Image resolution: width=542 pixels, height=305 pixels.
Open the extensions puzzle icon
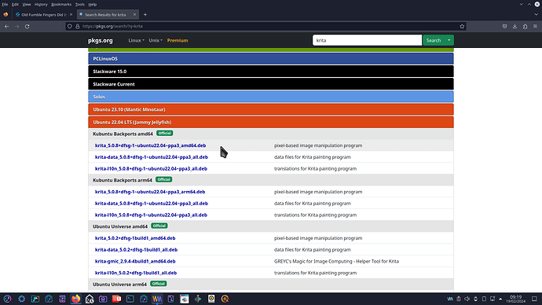click(x=525, y=26)
